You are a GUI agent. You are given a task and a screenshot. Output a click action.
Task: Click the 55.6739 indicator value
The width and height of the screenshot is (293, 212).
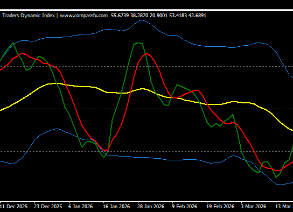[x=120, y=16]
